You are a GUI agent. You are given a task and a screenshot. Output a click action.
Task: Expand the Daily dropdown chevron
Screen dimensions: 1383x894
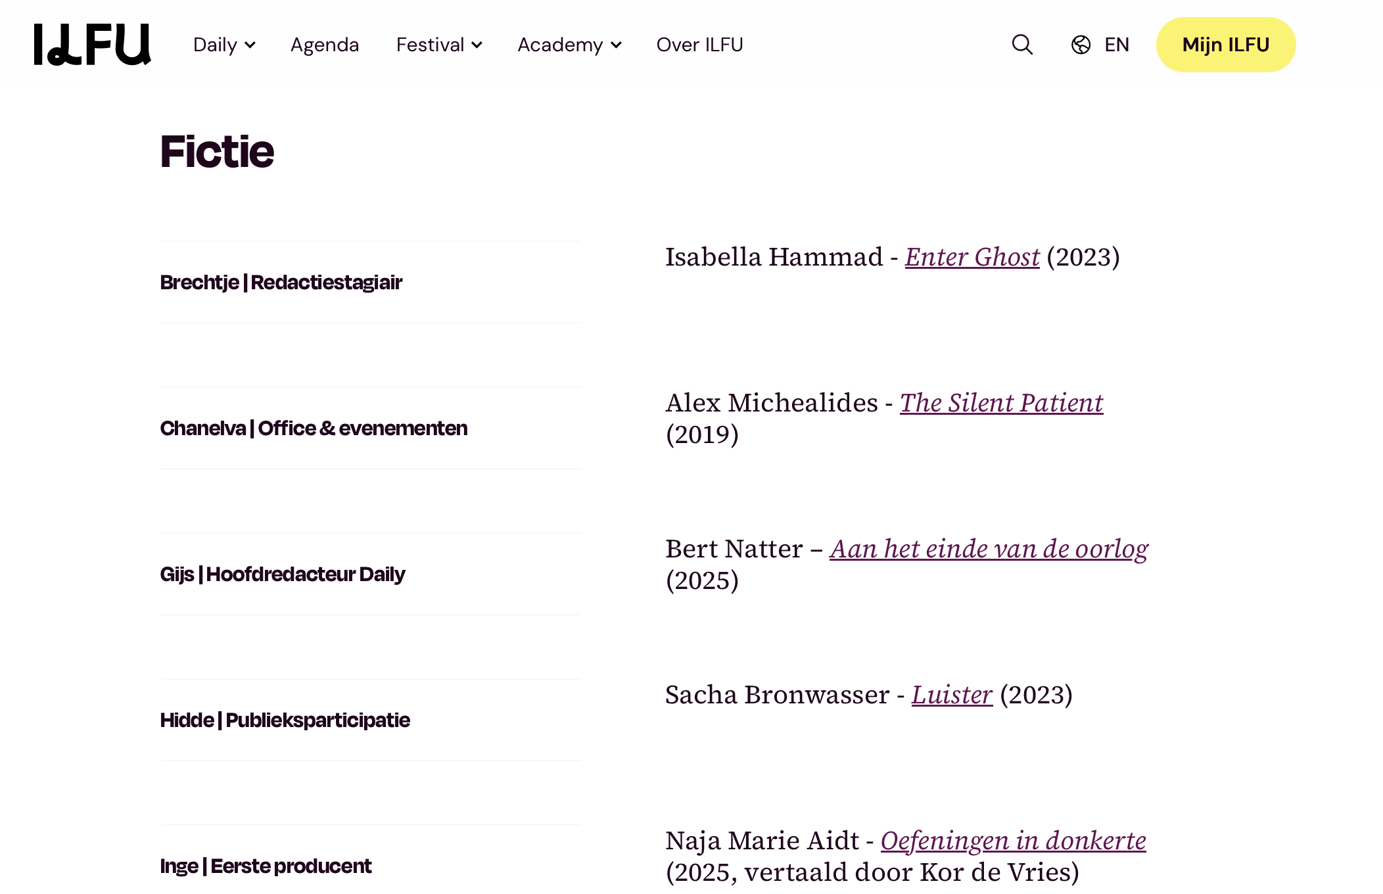pyautogui.click(x=250, y=45)
